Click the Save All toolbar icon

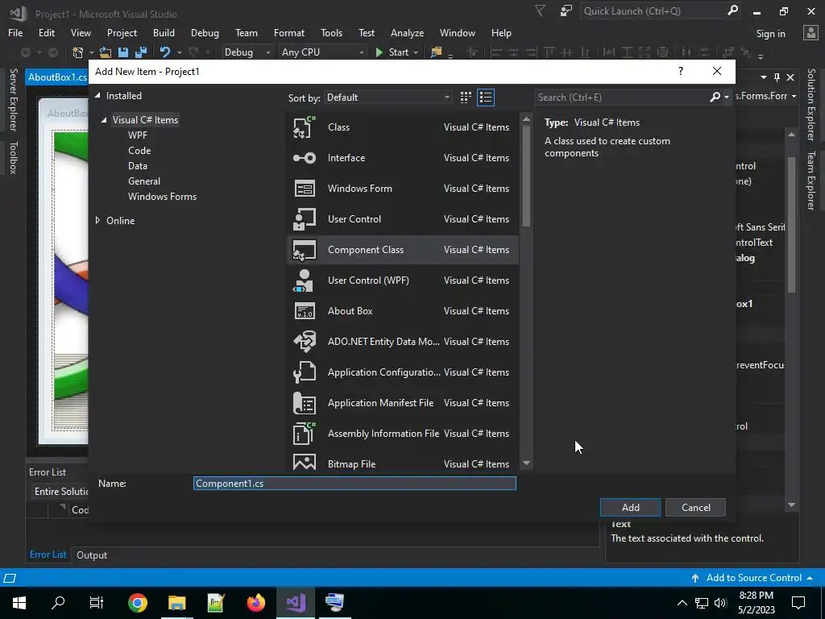point(141,52)
